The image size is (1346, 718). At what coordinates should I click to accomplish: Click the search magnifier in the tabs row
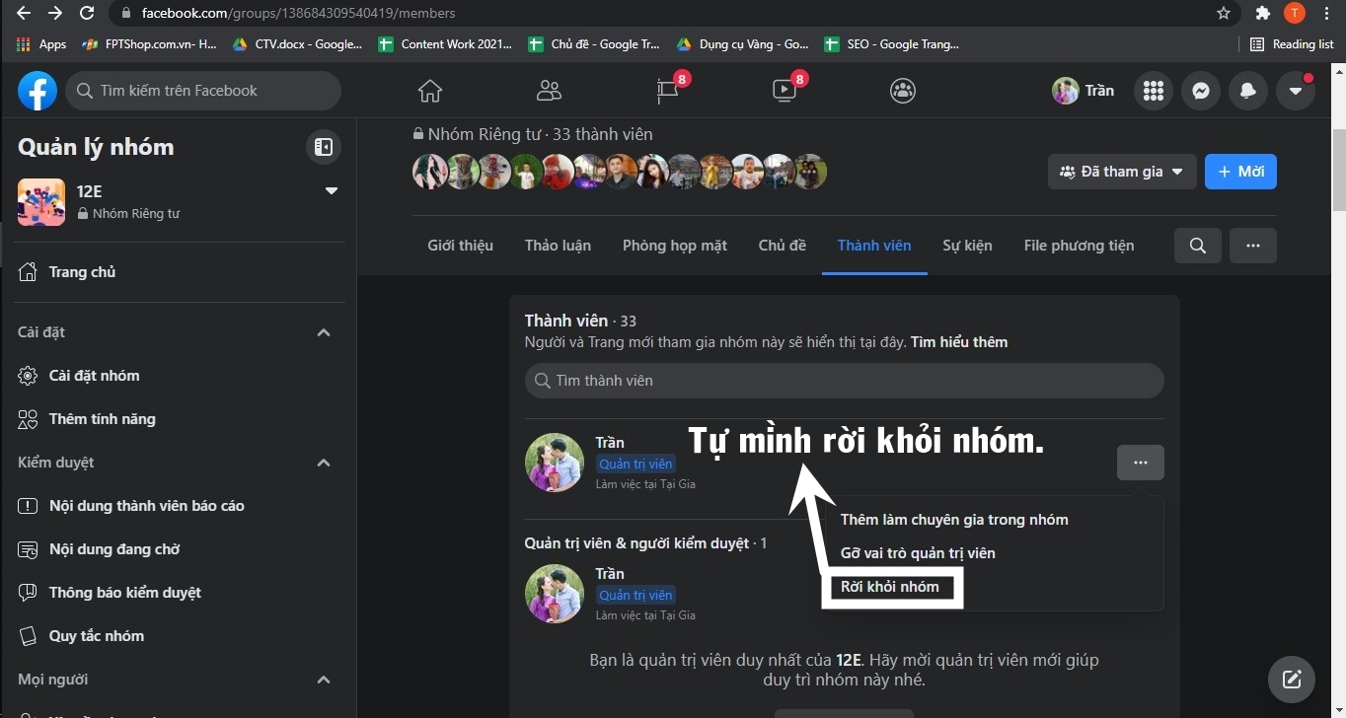[1197, 246]
